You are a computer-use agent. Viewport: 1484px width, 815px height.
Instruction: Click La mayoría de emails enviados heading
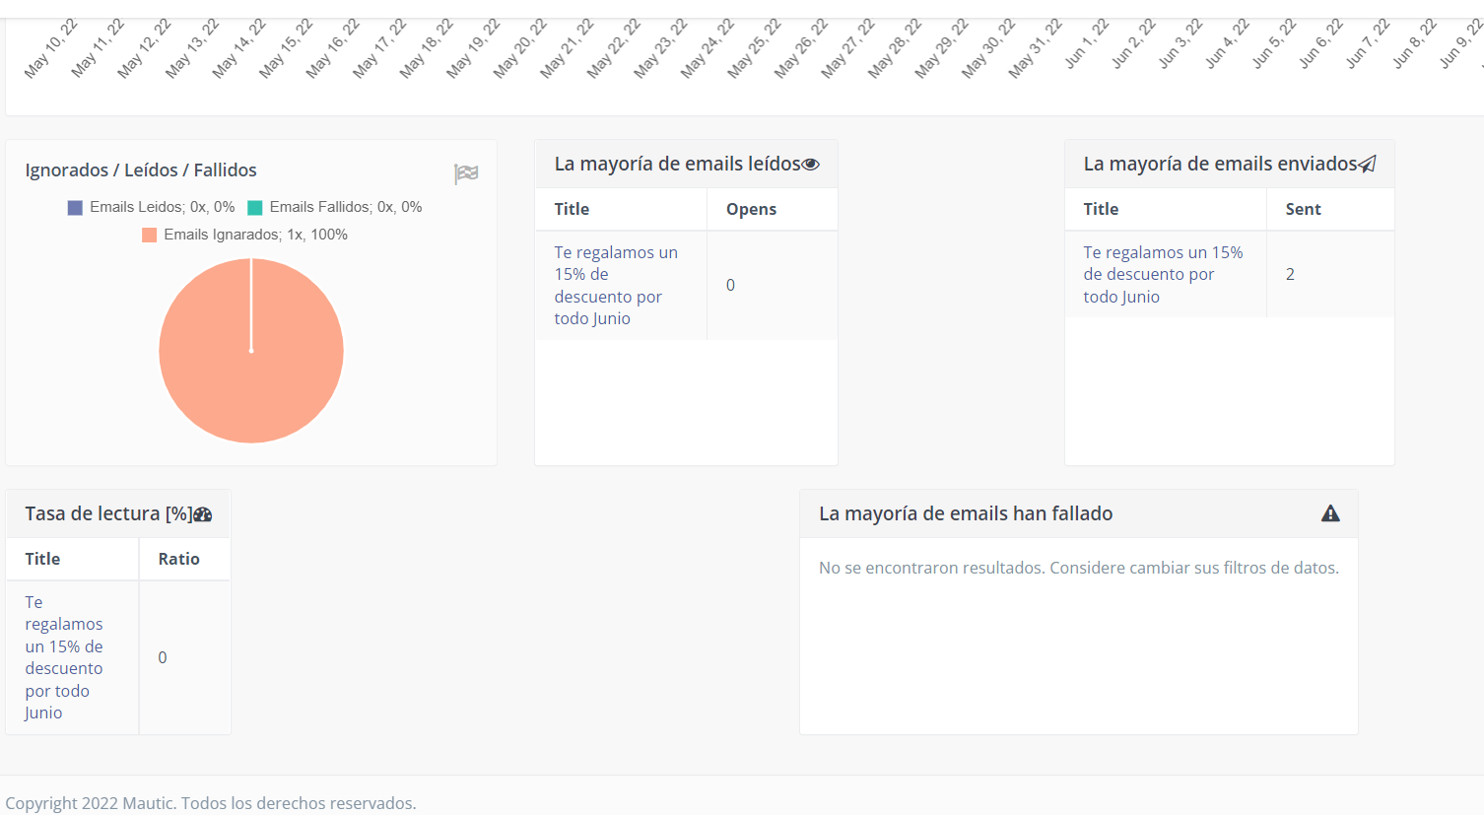pos(1220,164)
